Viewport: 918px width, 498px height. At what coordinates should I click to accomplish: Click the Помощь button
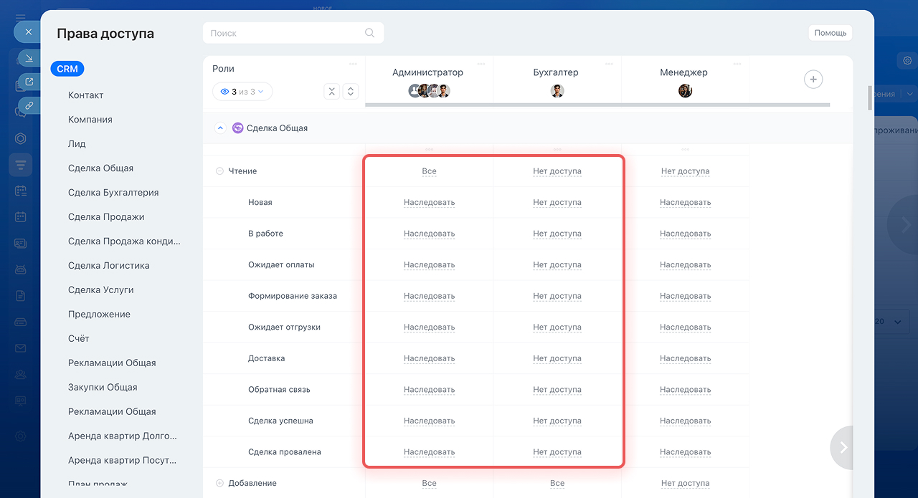[830, 33]
